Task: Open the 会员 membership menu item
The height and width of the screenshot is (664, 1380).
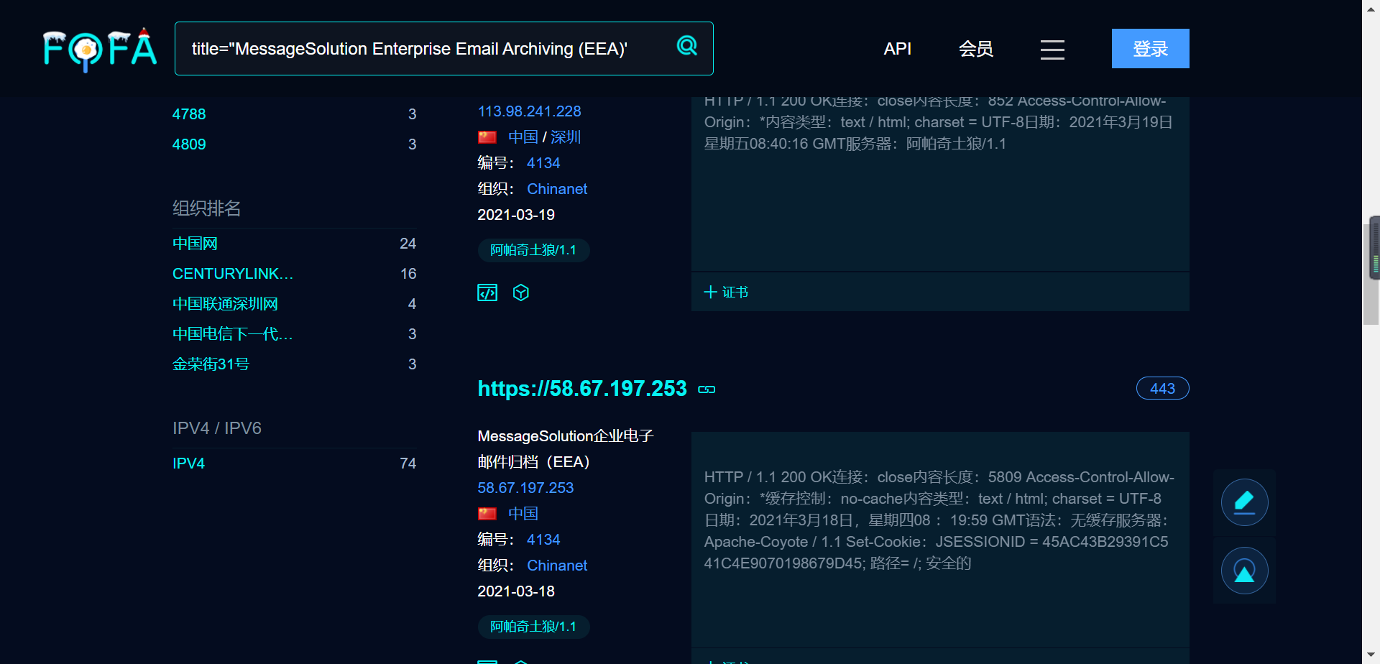Action: tap(976, 49)
